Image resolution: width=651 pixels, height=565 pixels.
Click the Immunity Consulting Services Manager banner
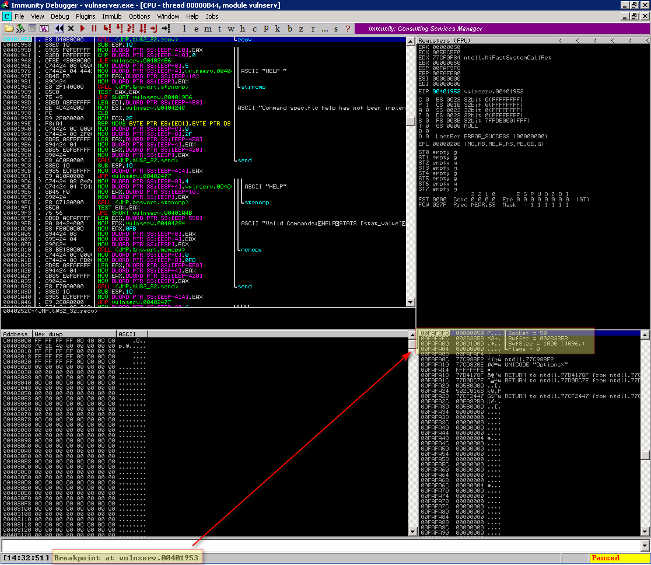(502, 28)
